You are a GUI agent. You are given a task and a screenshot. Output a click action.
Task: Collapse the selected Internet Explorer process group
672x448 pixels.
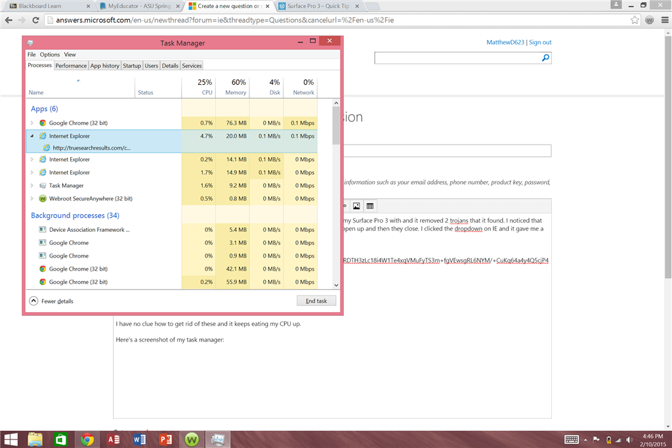(31, 136)
